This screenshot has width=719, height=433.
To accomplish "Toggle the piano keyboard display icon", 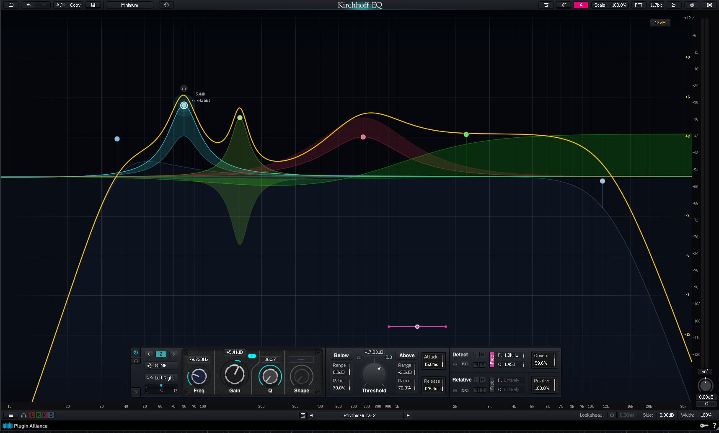I will (x=93, y=5).
